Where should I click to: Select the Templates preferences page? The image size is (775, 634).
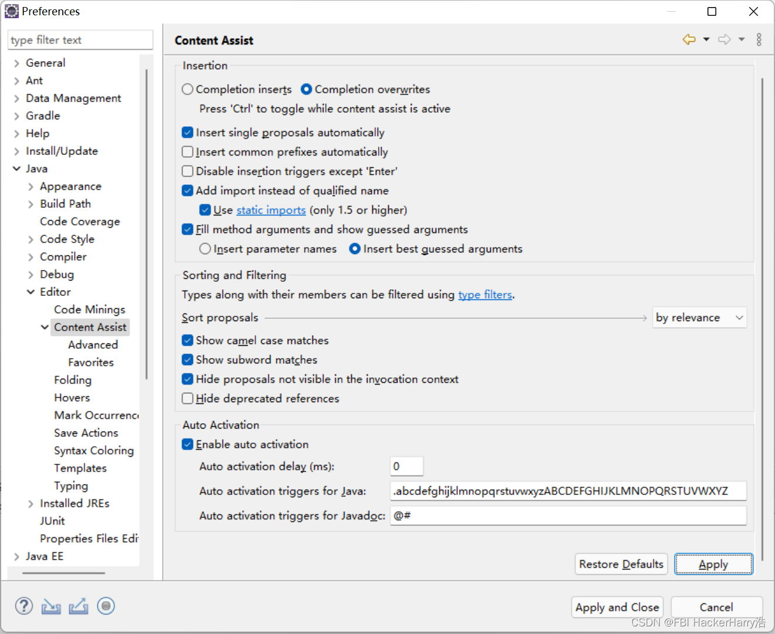click(x=80, y=468)
